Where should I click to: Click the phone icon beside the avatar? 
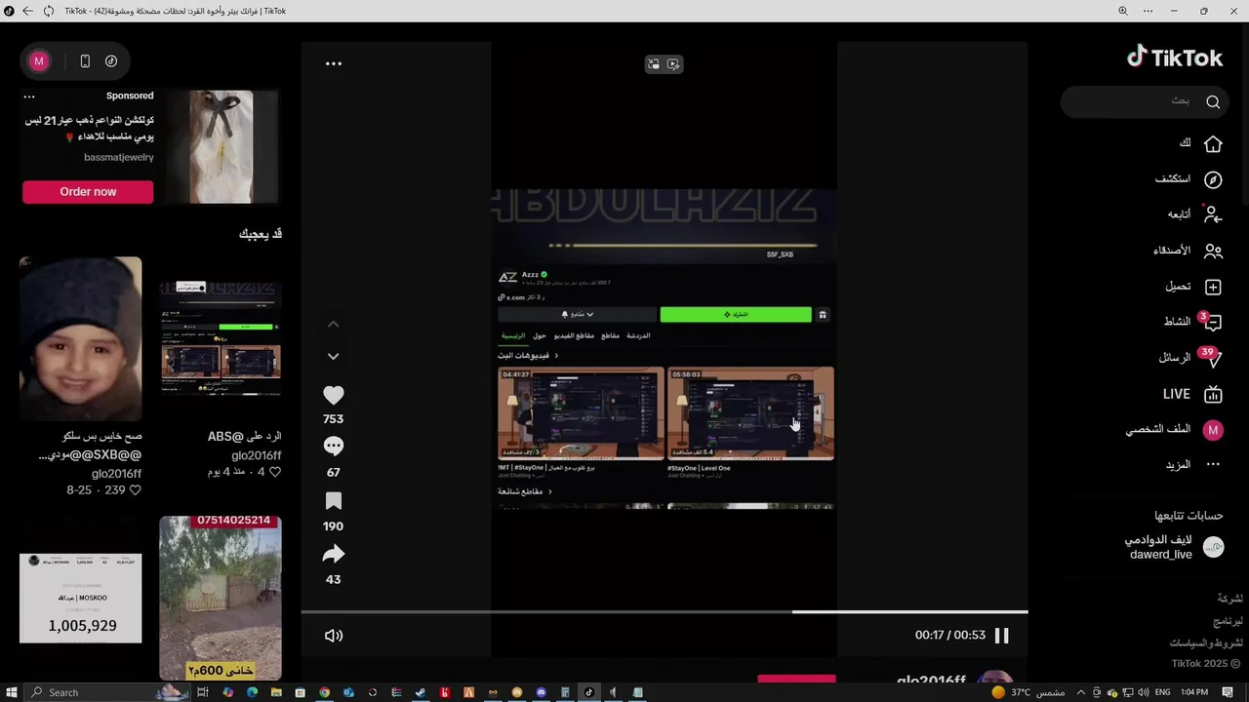pos(85,61)
